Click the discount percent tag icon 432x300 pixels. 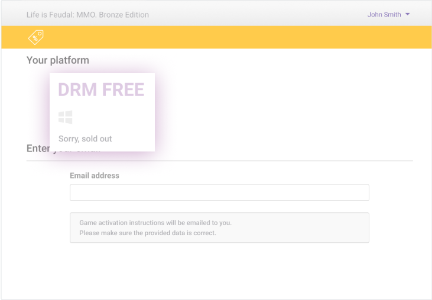(x=36, y=37)
